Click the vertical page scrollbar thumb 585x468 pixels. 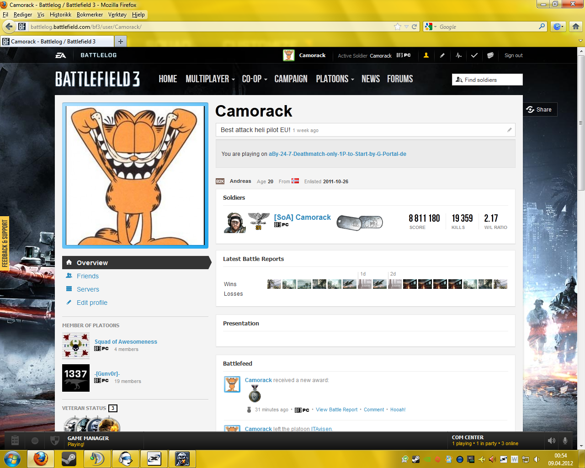(581, 122)
